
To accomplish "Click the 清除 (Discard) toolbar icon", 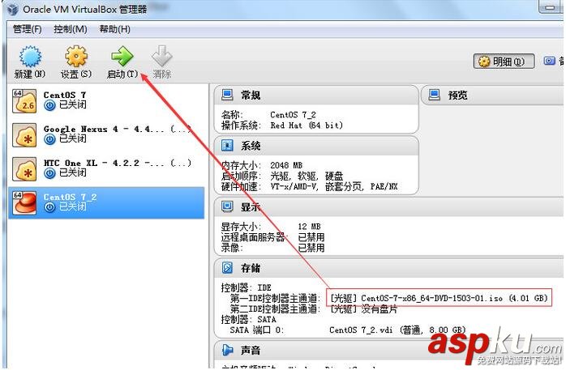I will 161,57.
